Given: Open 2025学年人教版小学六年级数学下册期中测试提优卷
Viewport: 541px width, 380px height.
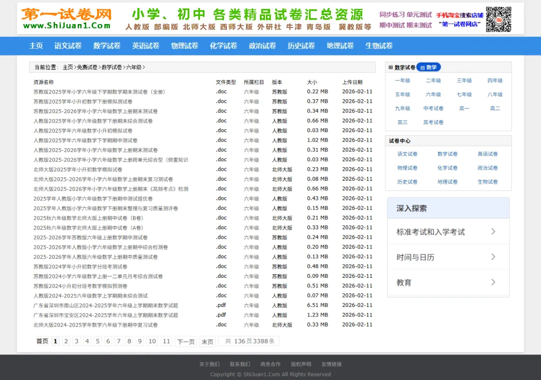Looking at the screenshot, I should pos(93,199).
